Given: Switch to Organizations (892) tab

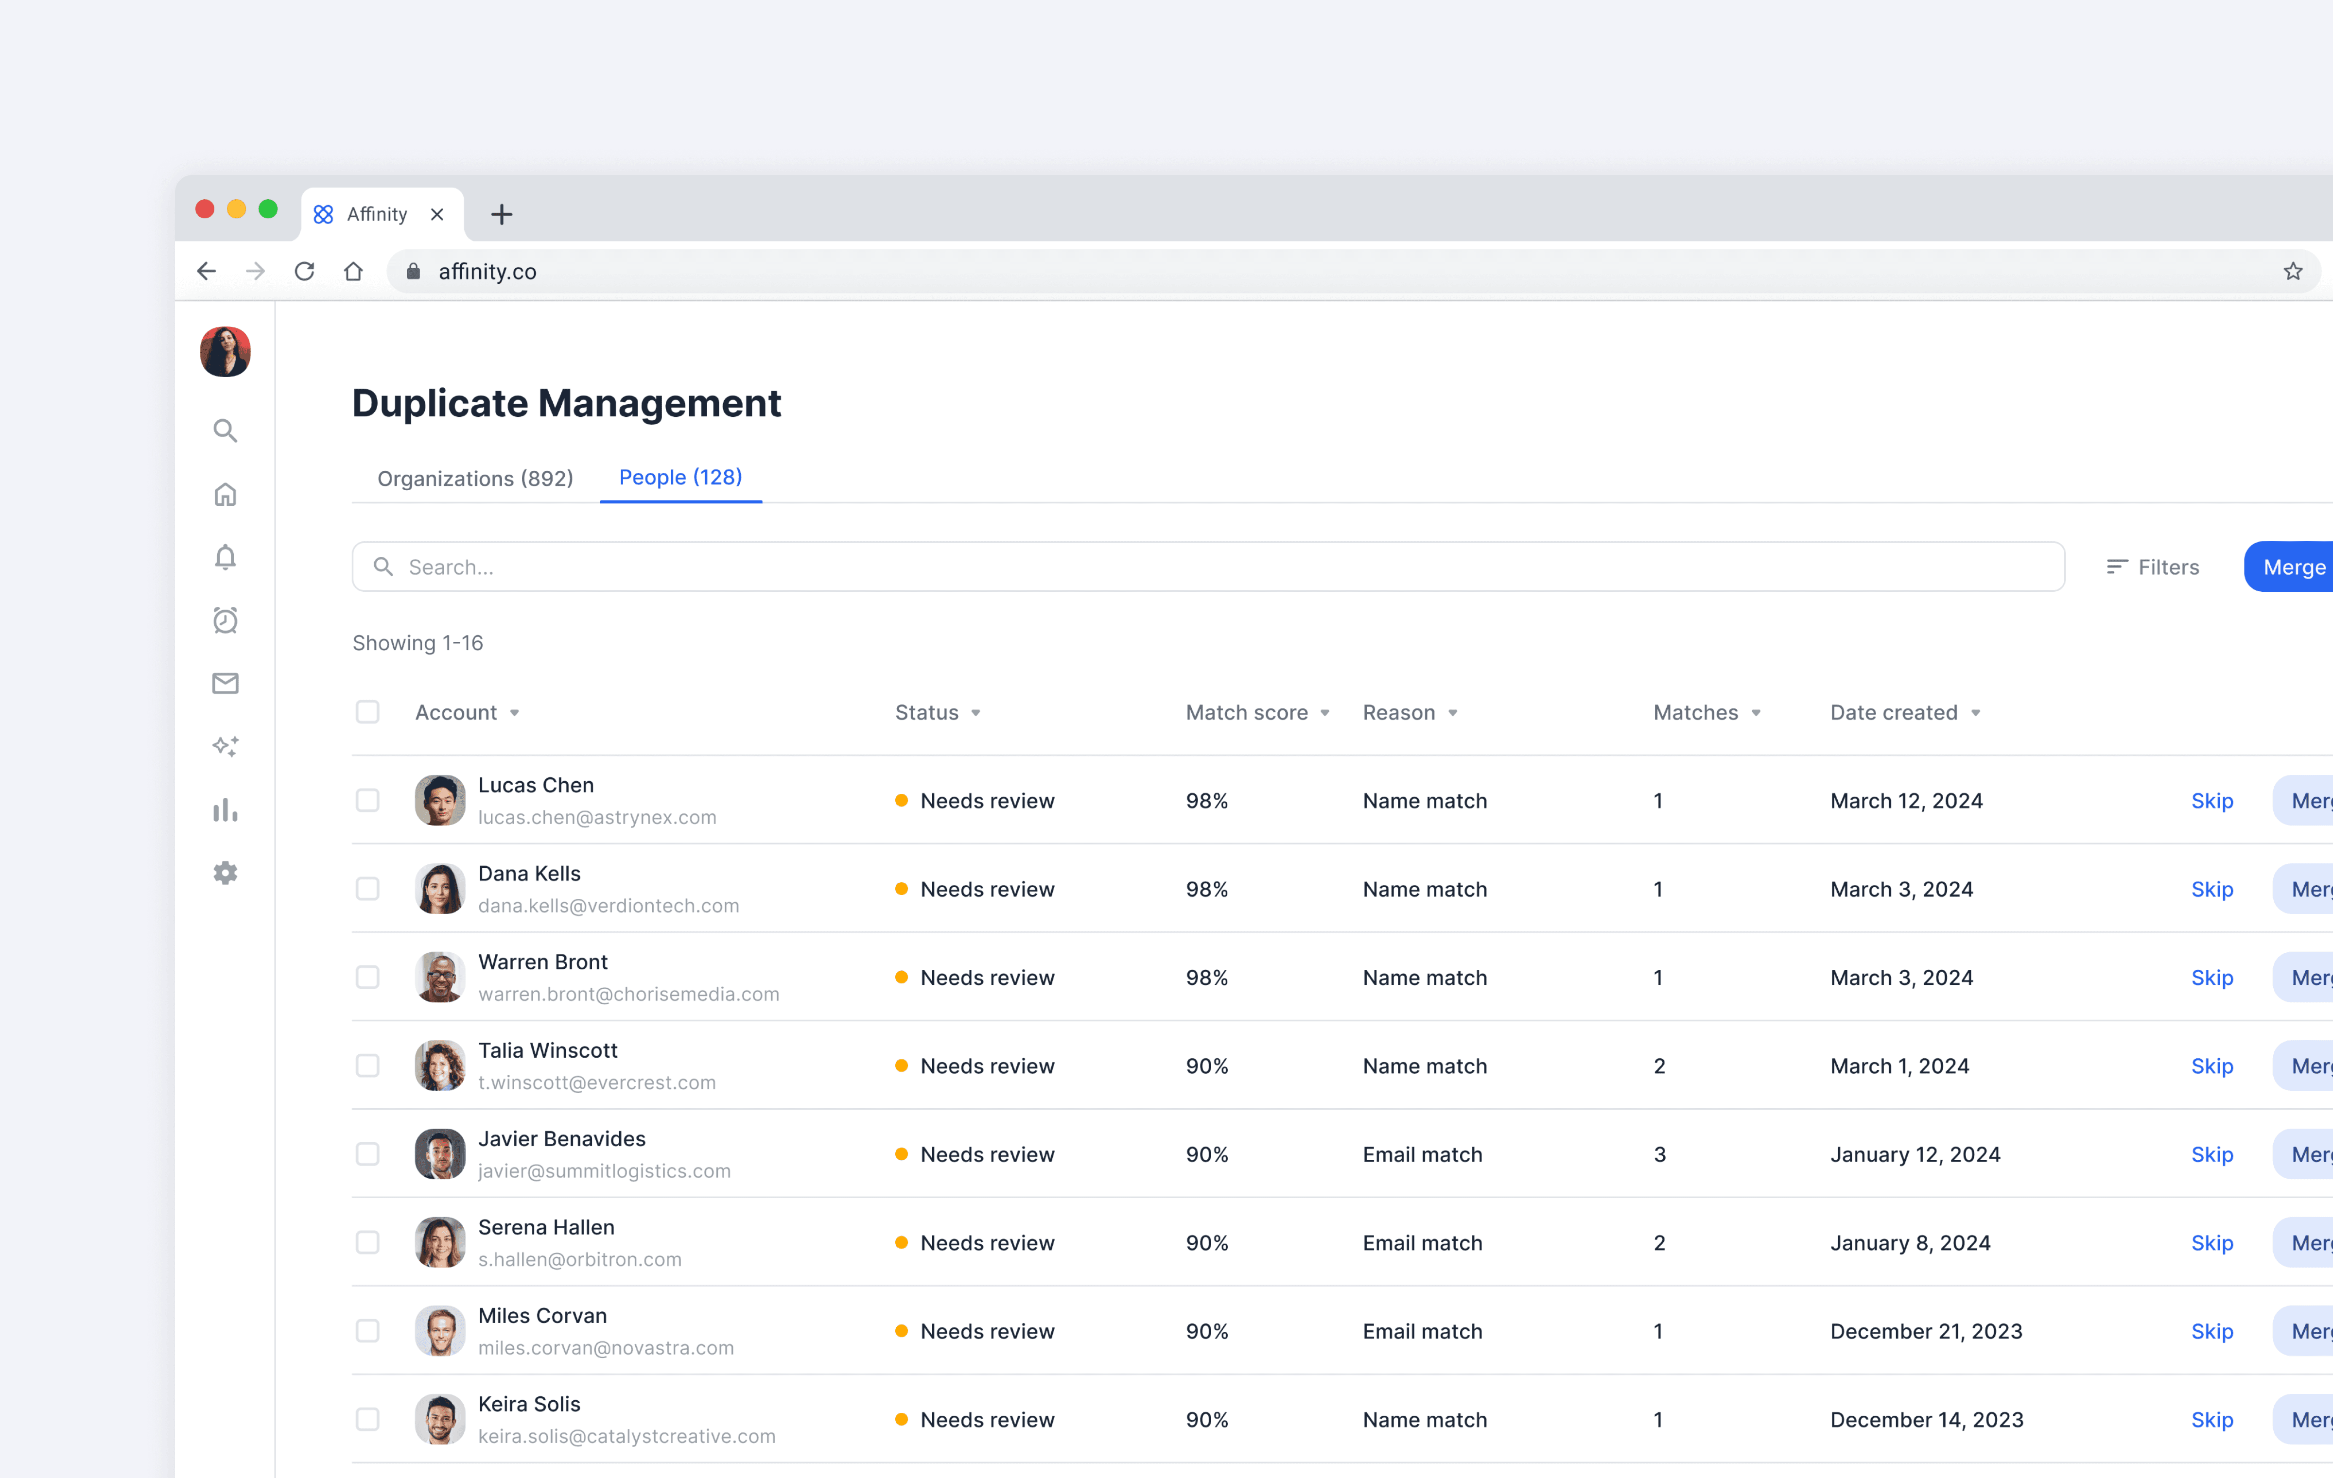Looking at the screenshot, I should click(x=475, y=478).
